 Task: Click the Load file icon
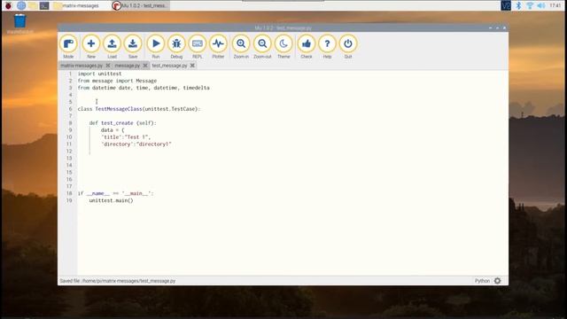pyautogui.click(x=113, y=43)
